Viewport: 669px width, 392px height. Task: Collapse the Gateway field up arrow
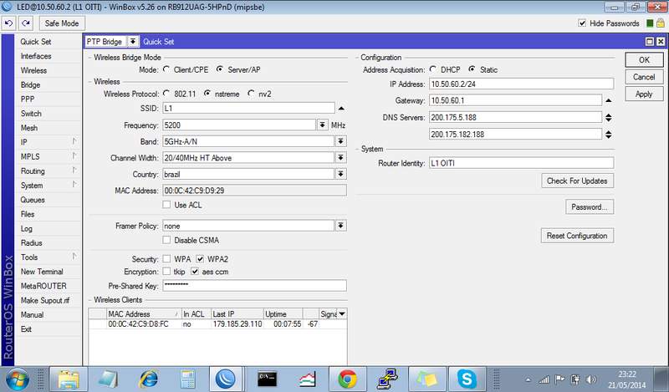click(609, 100)
